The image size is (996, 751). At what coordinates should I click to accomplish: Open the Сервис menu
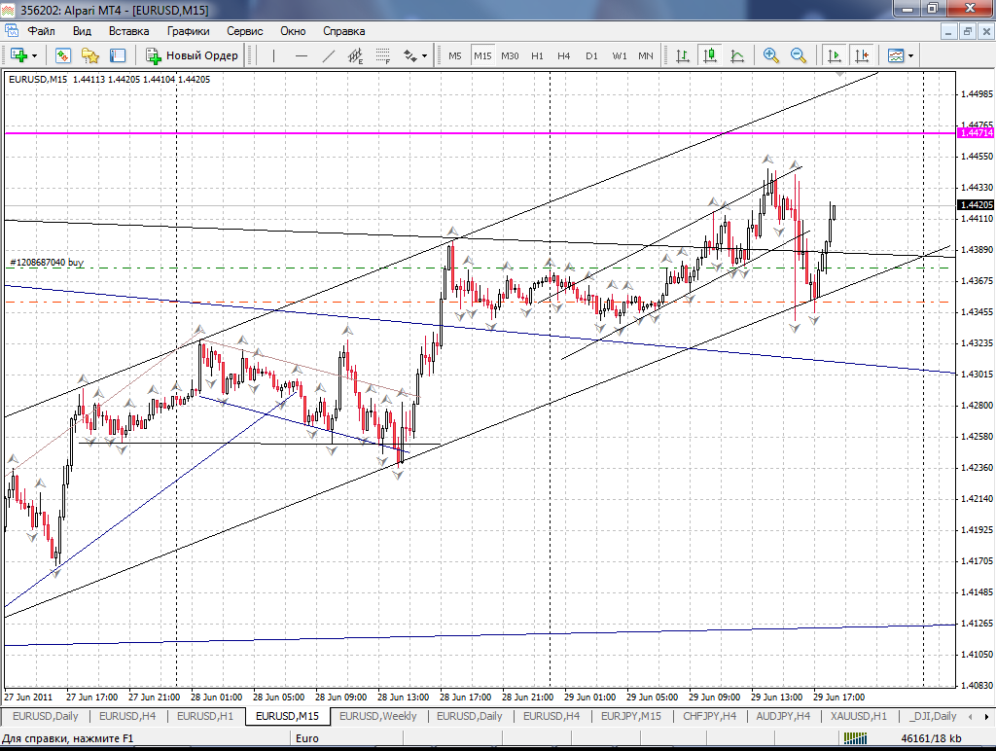click(x=244, y=31)
